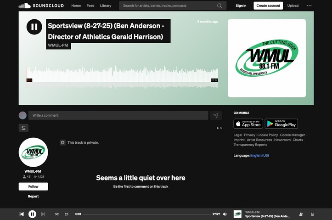Click the Get it on Google Play badge
Image resolution: width=332 pixels, height=220 pixels.
coord(281,124)
